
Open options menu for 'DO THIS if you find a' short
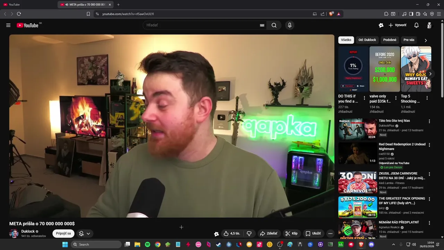coord(364,98)
